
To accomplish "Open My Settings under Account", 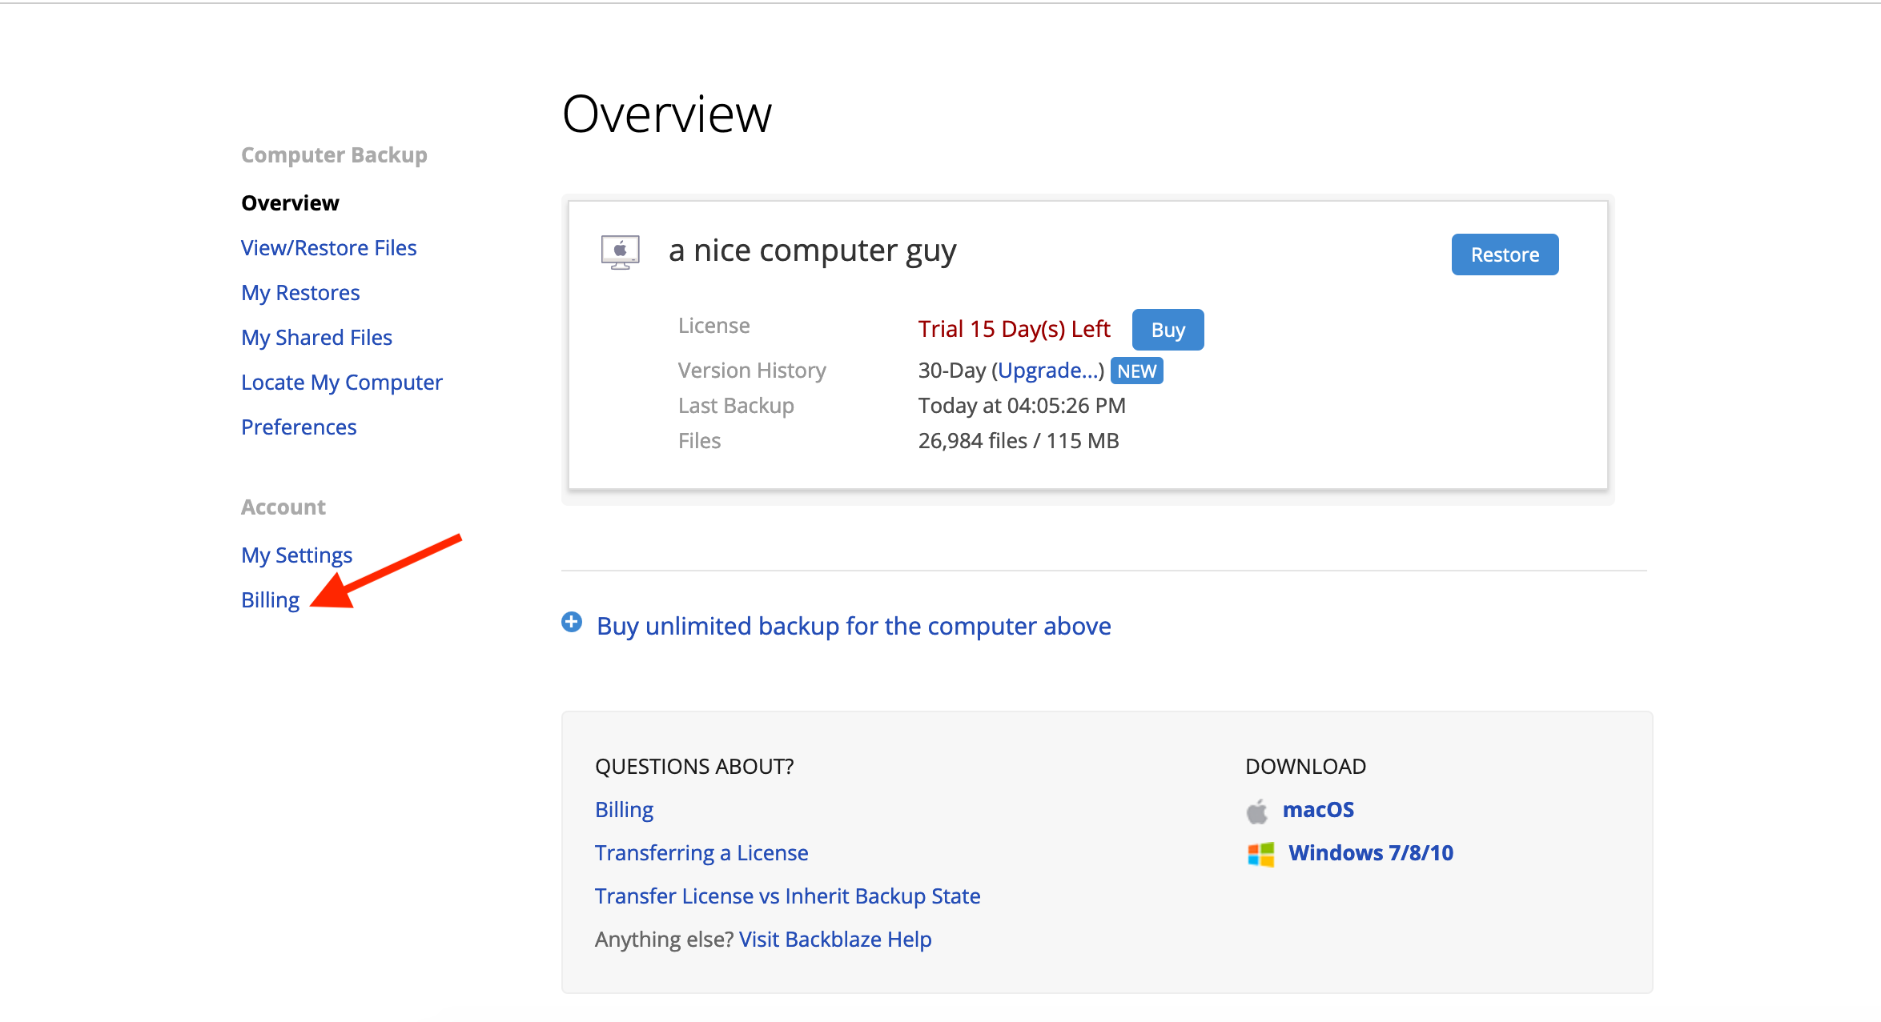I will point(296,555).
